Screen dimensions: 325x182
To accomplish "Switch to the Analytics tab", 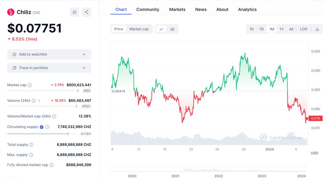I will (x=247, y=10).
